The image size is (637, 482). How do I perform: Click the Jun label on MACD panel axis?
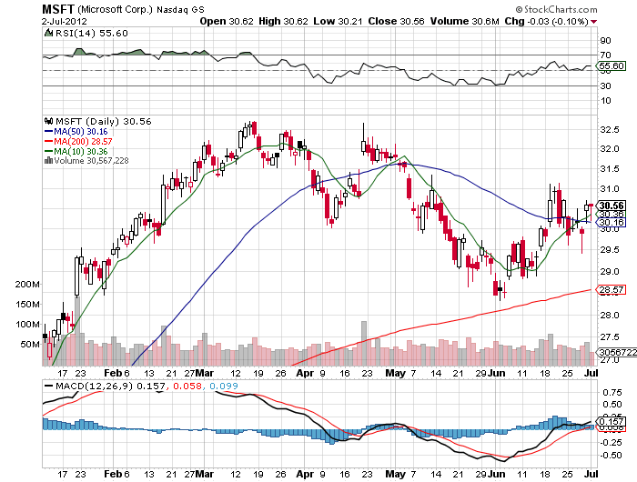tap(496, 474)
